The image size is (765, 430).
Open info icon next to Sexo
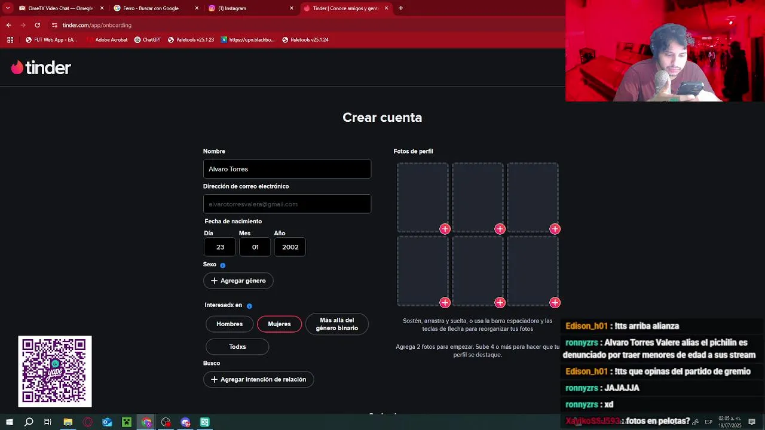[x=222, y=265]
